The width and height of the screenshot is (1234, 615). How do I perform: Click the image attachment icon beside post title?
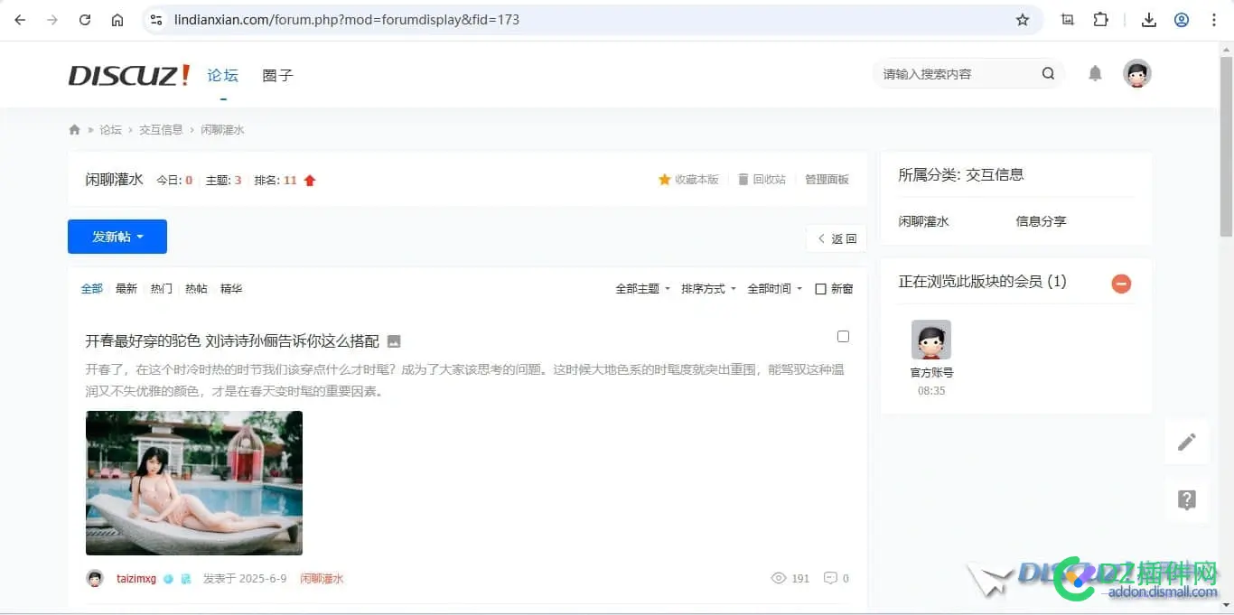click(394, 341)
